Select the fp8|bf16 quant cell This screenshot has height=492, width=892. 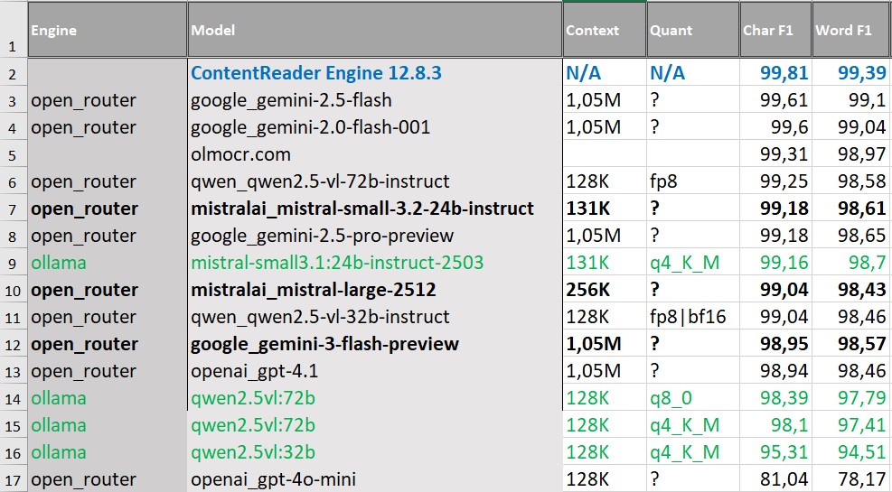tap(685, 317)
